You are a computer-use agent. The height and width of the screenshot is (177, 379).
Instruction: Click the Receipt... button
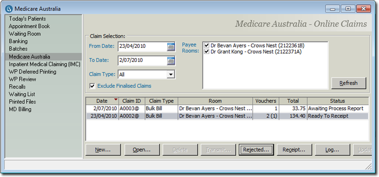coord(294,150)
